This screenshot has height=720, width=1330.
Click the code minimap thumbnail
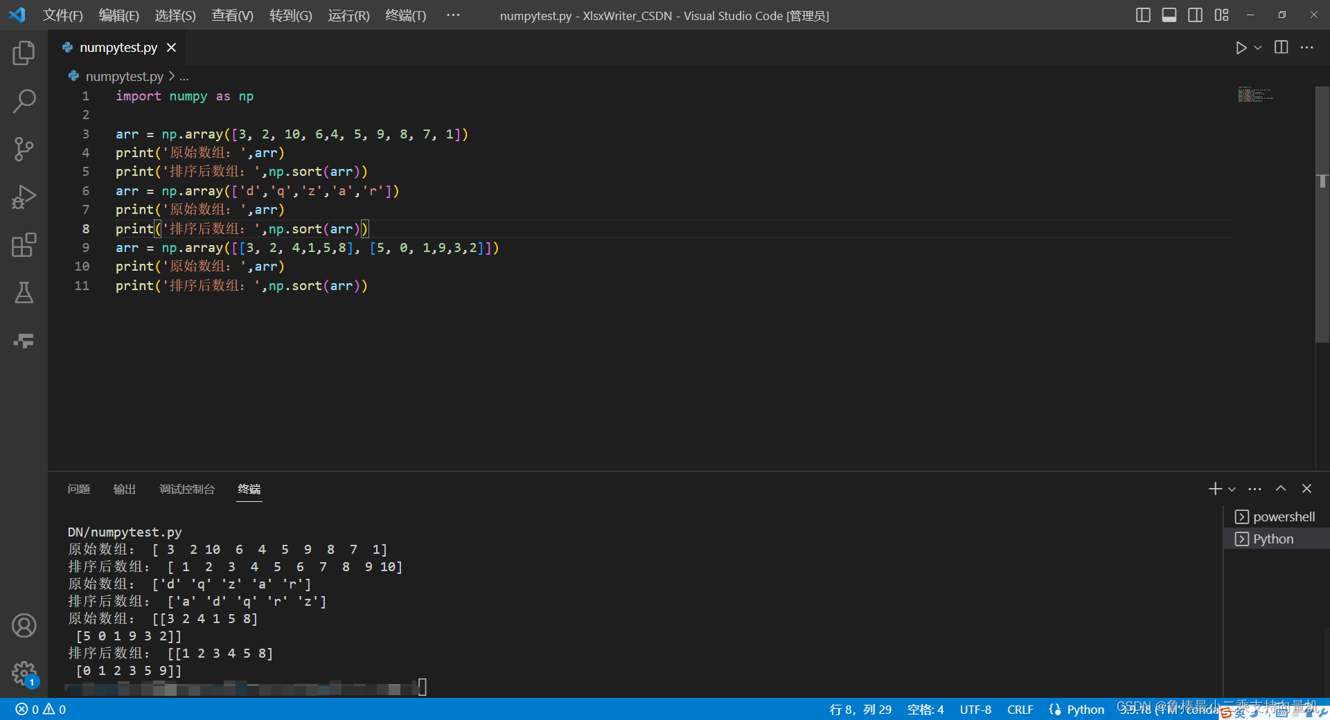click(x=1255, y=94)
